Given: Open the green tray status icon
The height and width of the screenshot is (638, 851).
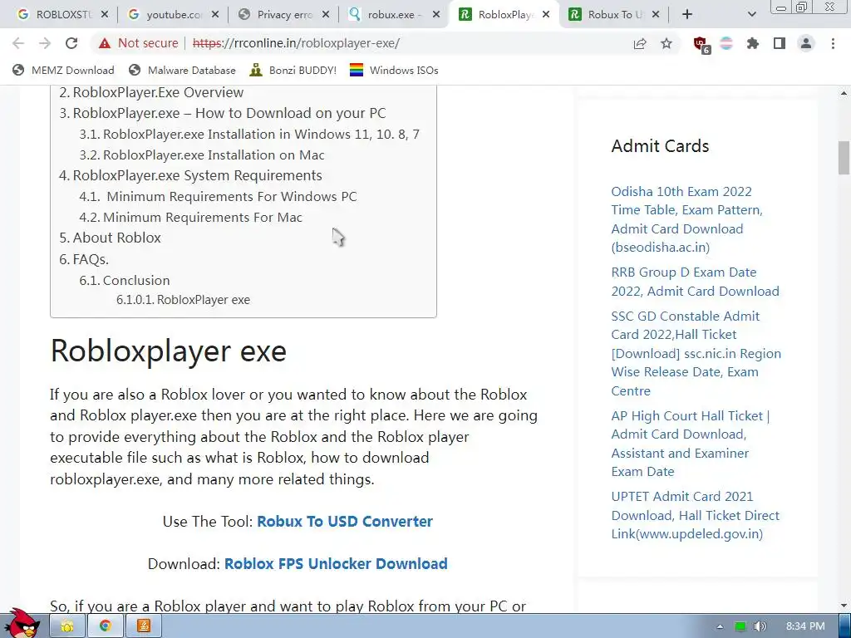Looking at the screenshot, I should [x=740, y=626].
